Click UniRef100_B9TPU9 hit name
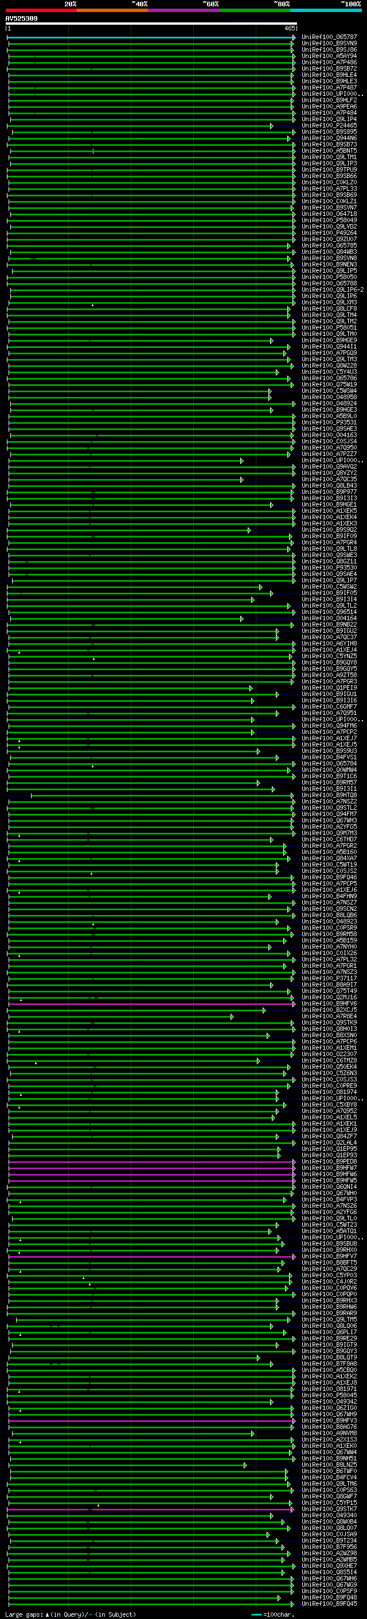The image size is (367, 1619). pyautogui.click(x=329, y=171)
